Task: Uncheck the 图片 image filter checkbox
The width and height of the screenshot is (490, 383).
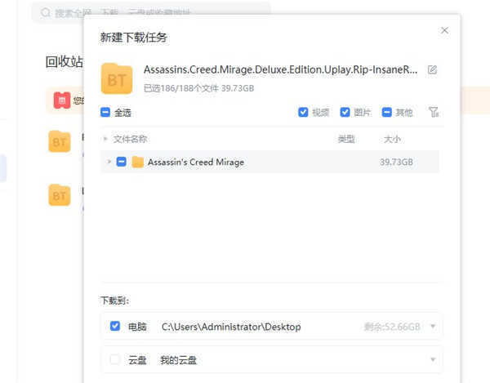Action: [345, 113]
